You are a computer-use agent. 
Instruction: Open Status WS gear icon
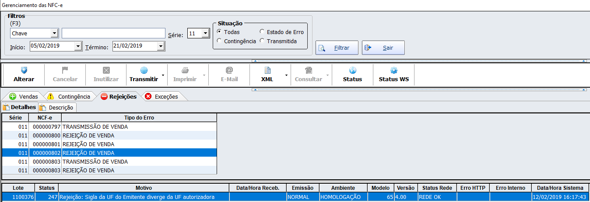pos(393,70)
